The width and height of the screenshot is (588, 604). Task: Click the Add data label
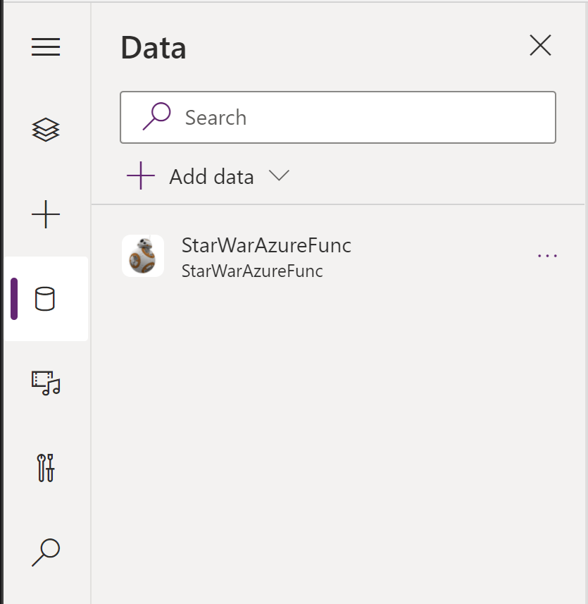(x=211, y=176)
